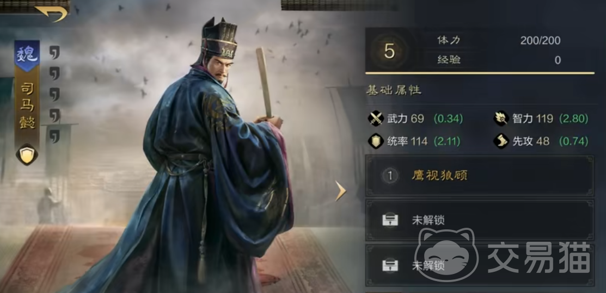Select the 魏 faction badge
The width and height of the screenshot is (606, 293).
(x=27, y=55)
